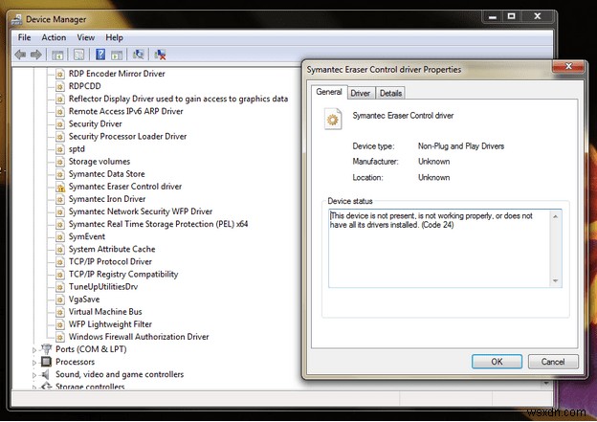Open the View menu
The width and height of the screenshot is (597, 422).
(x=85, y=37)
